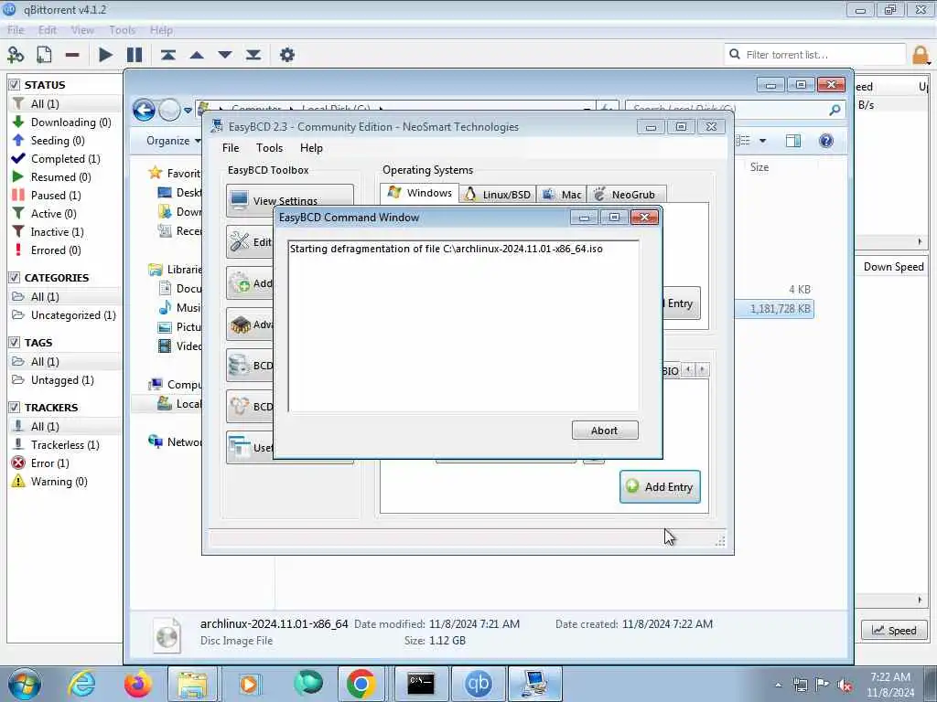937x702 pixels.
Task: Open qBittorrent Options gear icon
Action: [x=286, y=55]
